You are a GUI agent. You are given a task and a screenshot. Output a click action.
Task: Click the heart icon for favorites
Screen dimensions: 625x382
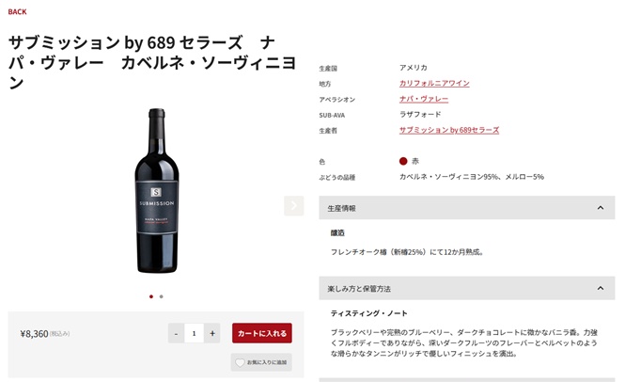point(241,362)
